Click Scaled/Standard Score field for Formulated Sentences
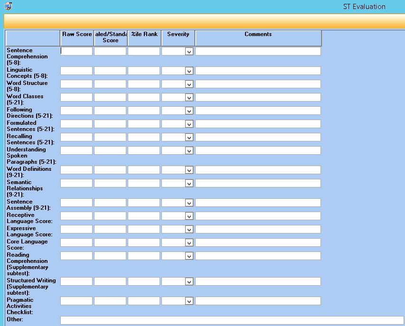The image size is (405, 326). 110,124
